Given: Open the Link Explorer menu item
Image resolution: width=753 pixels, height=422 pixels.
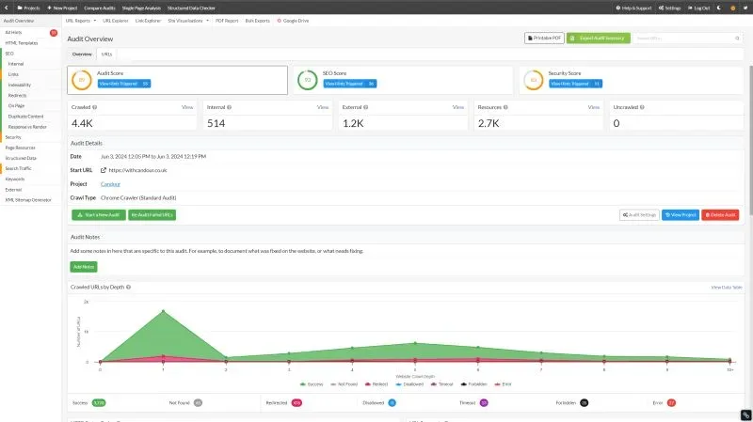Looking at the screenshot, I should (x=148, y=21).
